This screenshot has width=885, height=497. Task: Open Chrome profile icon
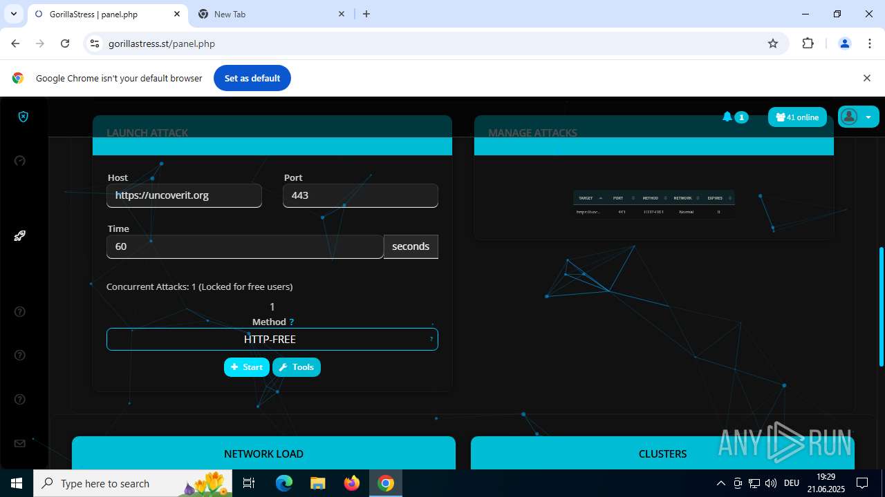[844, 43]
